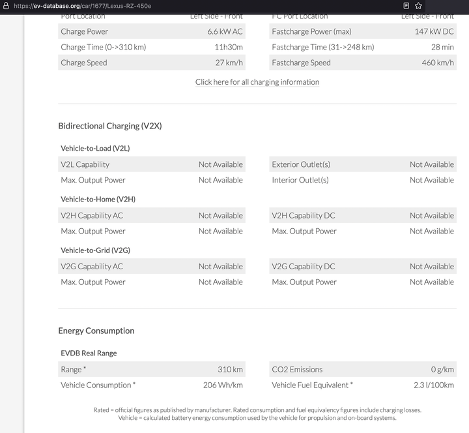Select the '2.3 l/100km' fuel equivalent value
This screenshot has width=469, height=433.
click(x=434, y=385)
